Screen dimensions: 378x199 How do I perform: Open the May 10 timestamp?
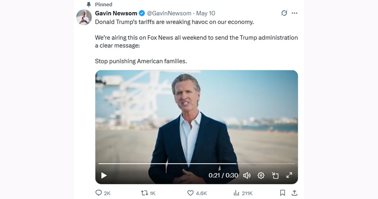[x=206, y=13]
